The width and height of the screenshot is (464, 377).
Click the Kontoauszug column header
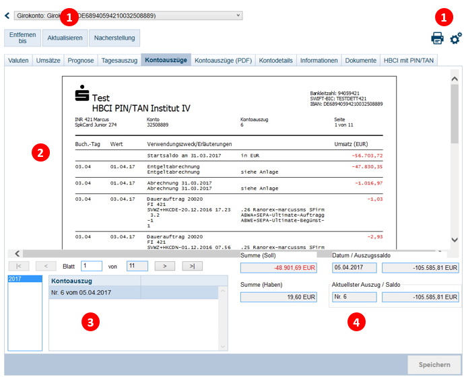(x=95, y=281)
